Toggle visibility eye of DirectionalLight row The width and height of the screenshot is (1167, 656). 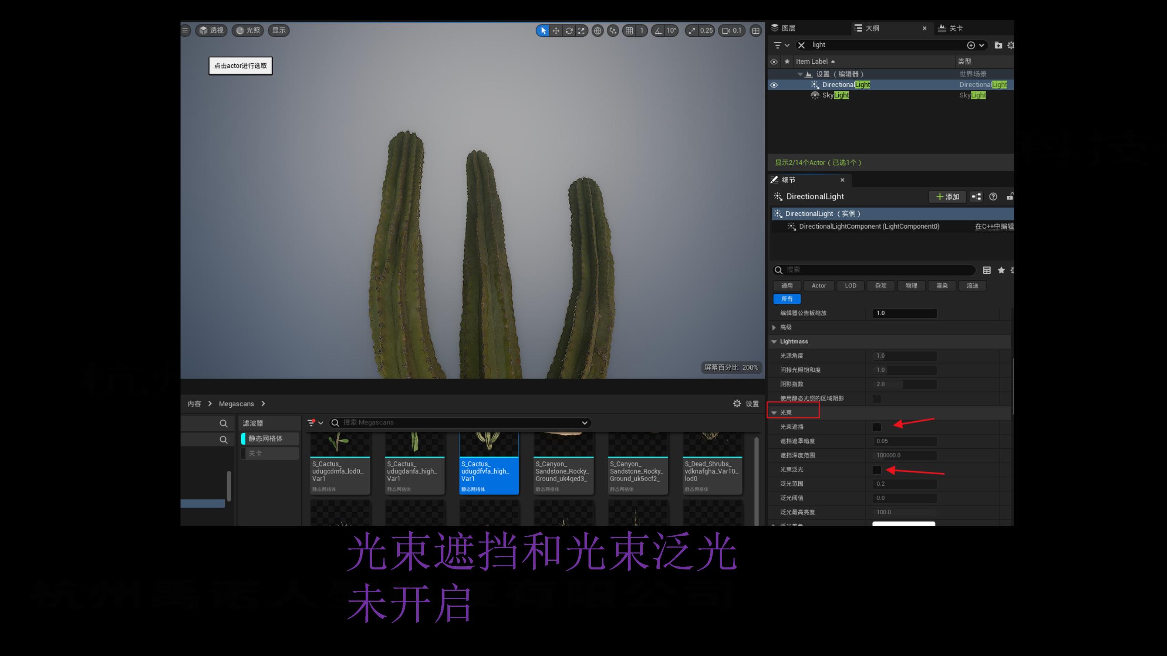[774, 85]
